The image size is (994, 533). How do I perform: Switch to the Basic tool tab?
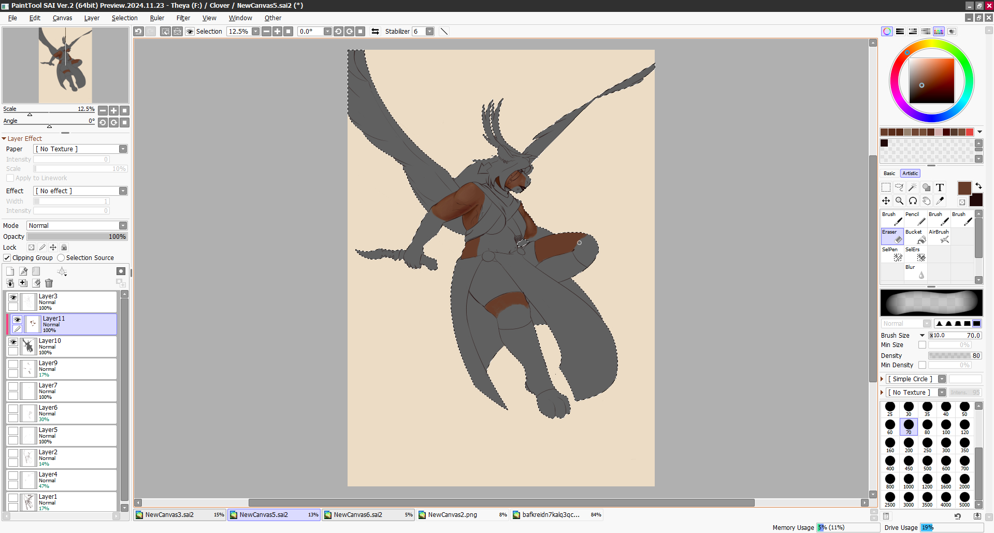889,174
